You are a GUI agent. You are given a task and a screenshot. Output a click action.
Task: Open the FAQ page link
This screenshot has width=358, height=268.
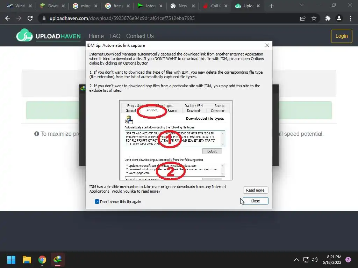115,36
